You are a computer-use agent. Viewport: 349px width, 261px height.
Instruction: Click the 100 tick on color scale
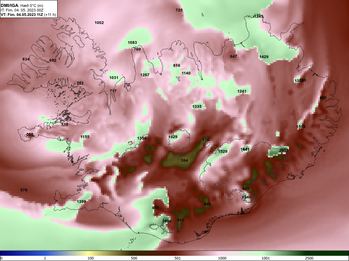coord(91,258)
